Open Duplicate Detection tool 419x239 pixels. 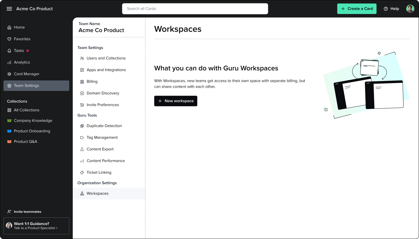coord(109,126)
